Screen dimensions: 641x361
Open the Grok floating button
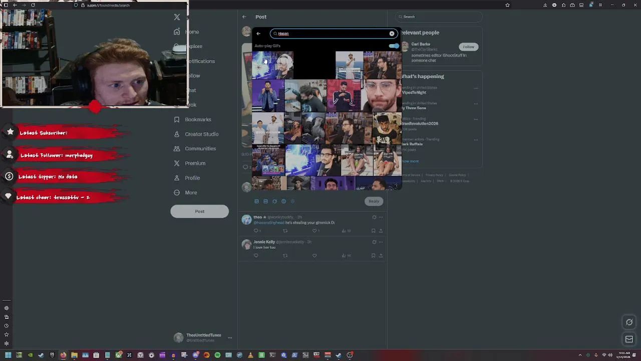[629, 322]
